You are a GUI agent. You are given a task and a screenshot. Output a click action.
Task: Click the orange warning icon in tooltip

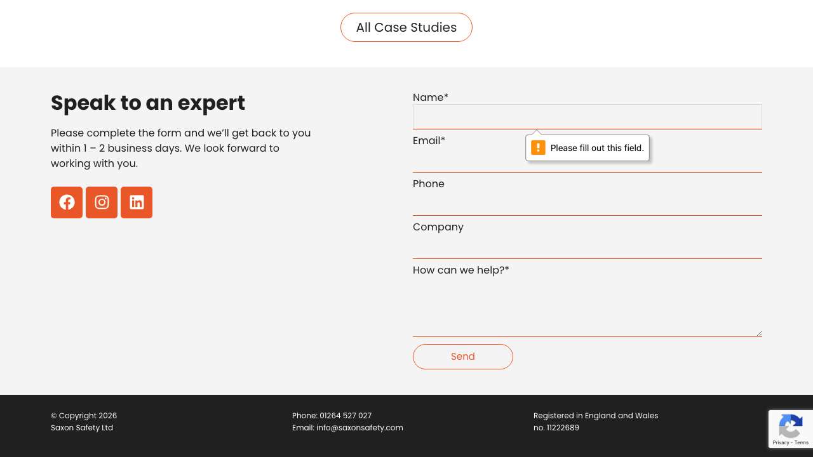[x=538, y=148]
